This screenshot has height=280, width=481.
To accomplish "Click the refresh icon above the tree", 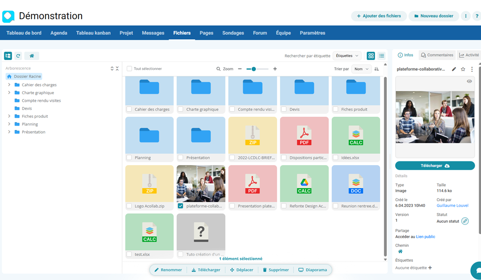I will coord(18,55).
